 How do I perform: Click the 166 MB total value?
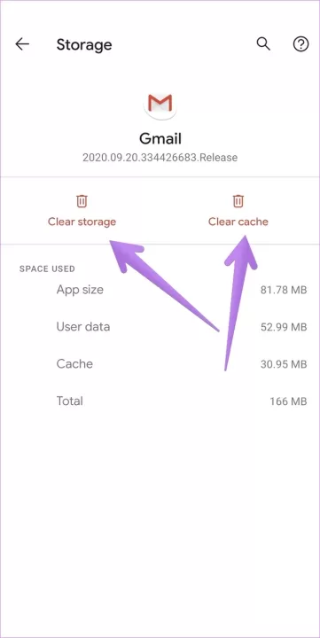pyautogui.click(x=288, y=401)
